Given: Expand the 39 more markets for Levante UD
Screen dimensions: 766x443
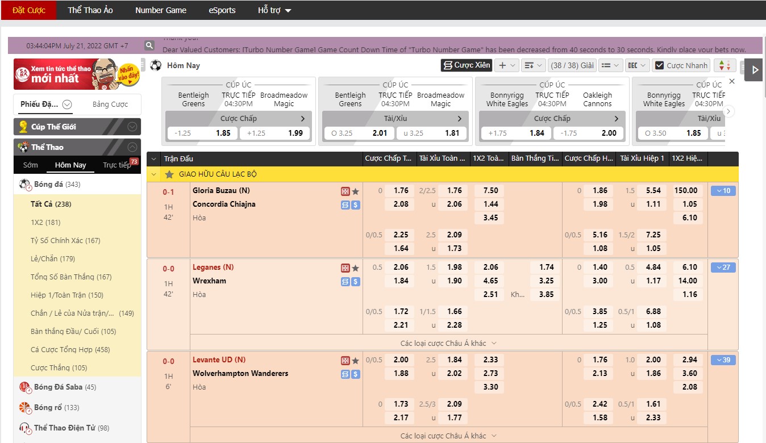Looking at the screenshot, I should pos(723,360).
